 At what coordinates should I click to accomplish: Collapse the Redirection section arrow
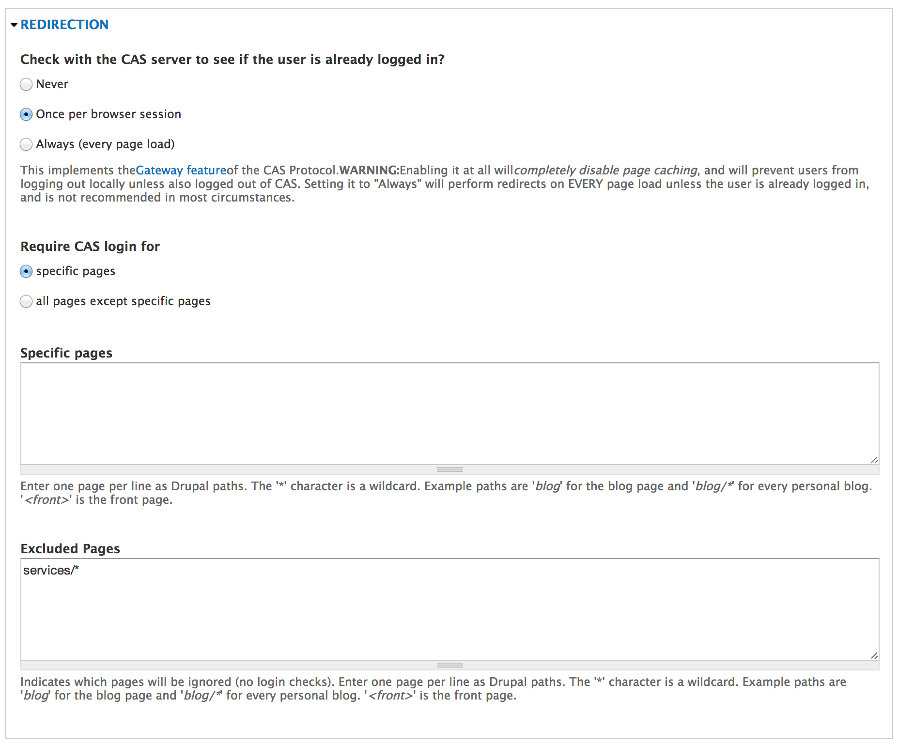pos(14,25)
